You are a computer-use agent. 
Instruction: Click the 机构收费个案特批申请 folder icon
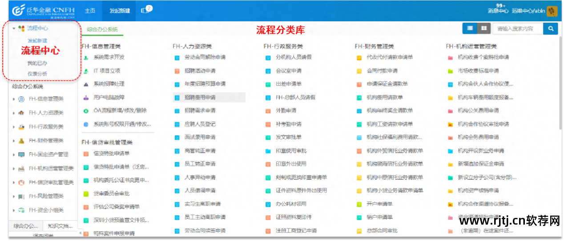[450, 57]
